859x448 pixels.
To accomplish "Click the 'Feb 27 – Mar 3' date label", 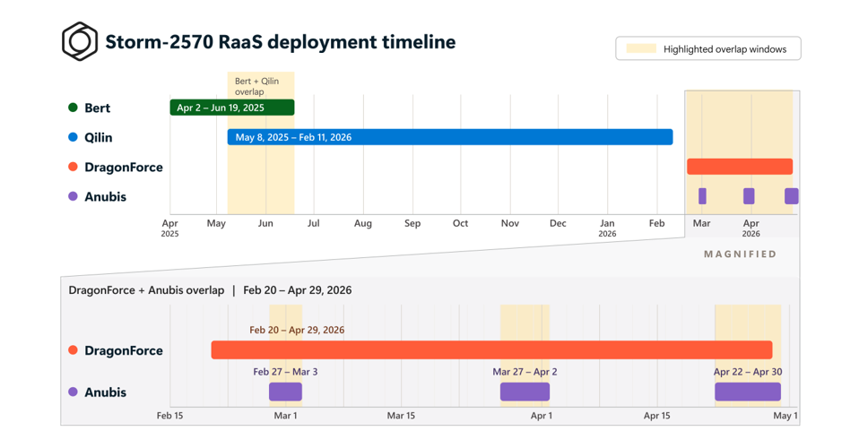I will 285,372.
